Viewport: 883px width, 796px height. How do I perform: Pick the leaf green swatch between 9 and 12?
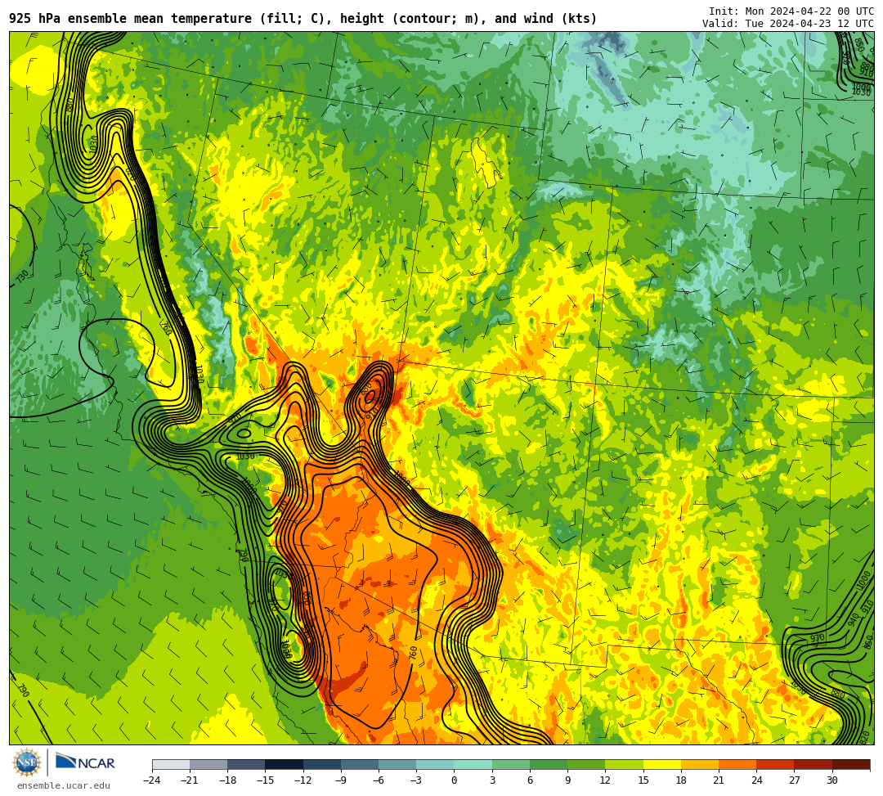pos(586,764)
